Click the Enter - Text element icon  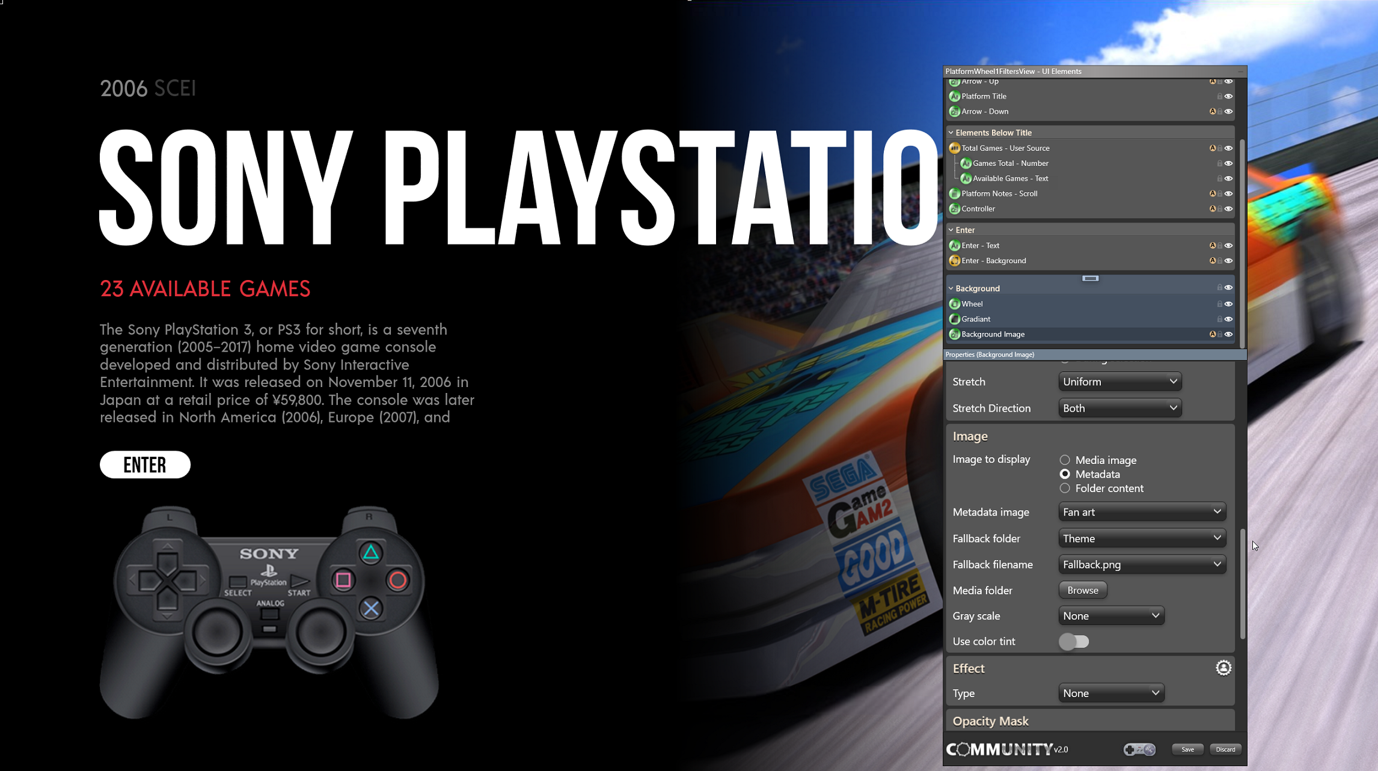pyautogui.click(x=954, y=245)
